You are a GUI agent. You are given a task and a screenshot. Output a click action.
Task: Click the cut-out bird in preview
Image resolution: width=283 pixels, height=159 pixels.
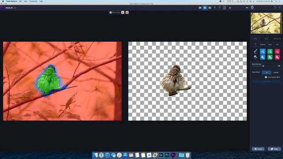[x=174, y=80]
